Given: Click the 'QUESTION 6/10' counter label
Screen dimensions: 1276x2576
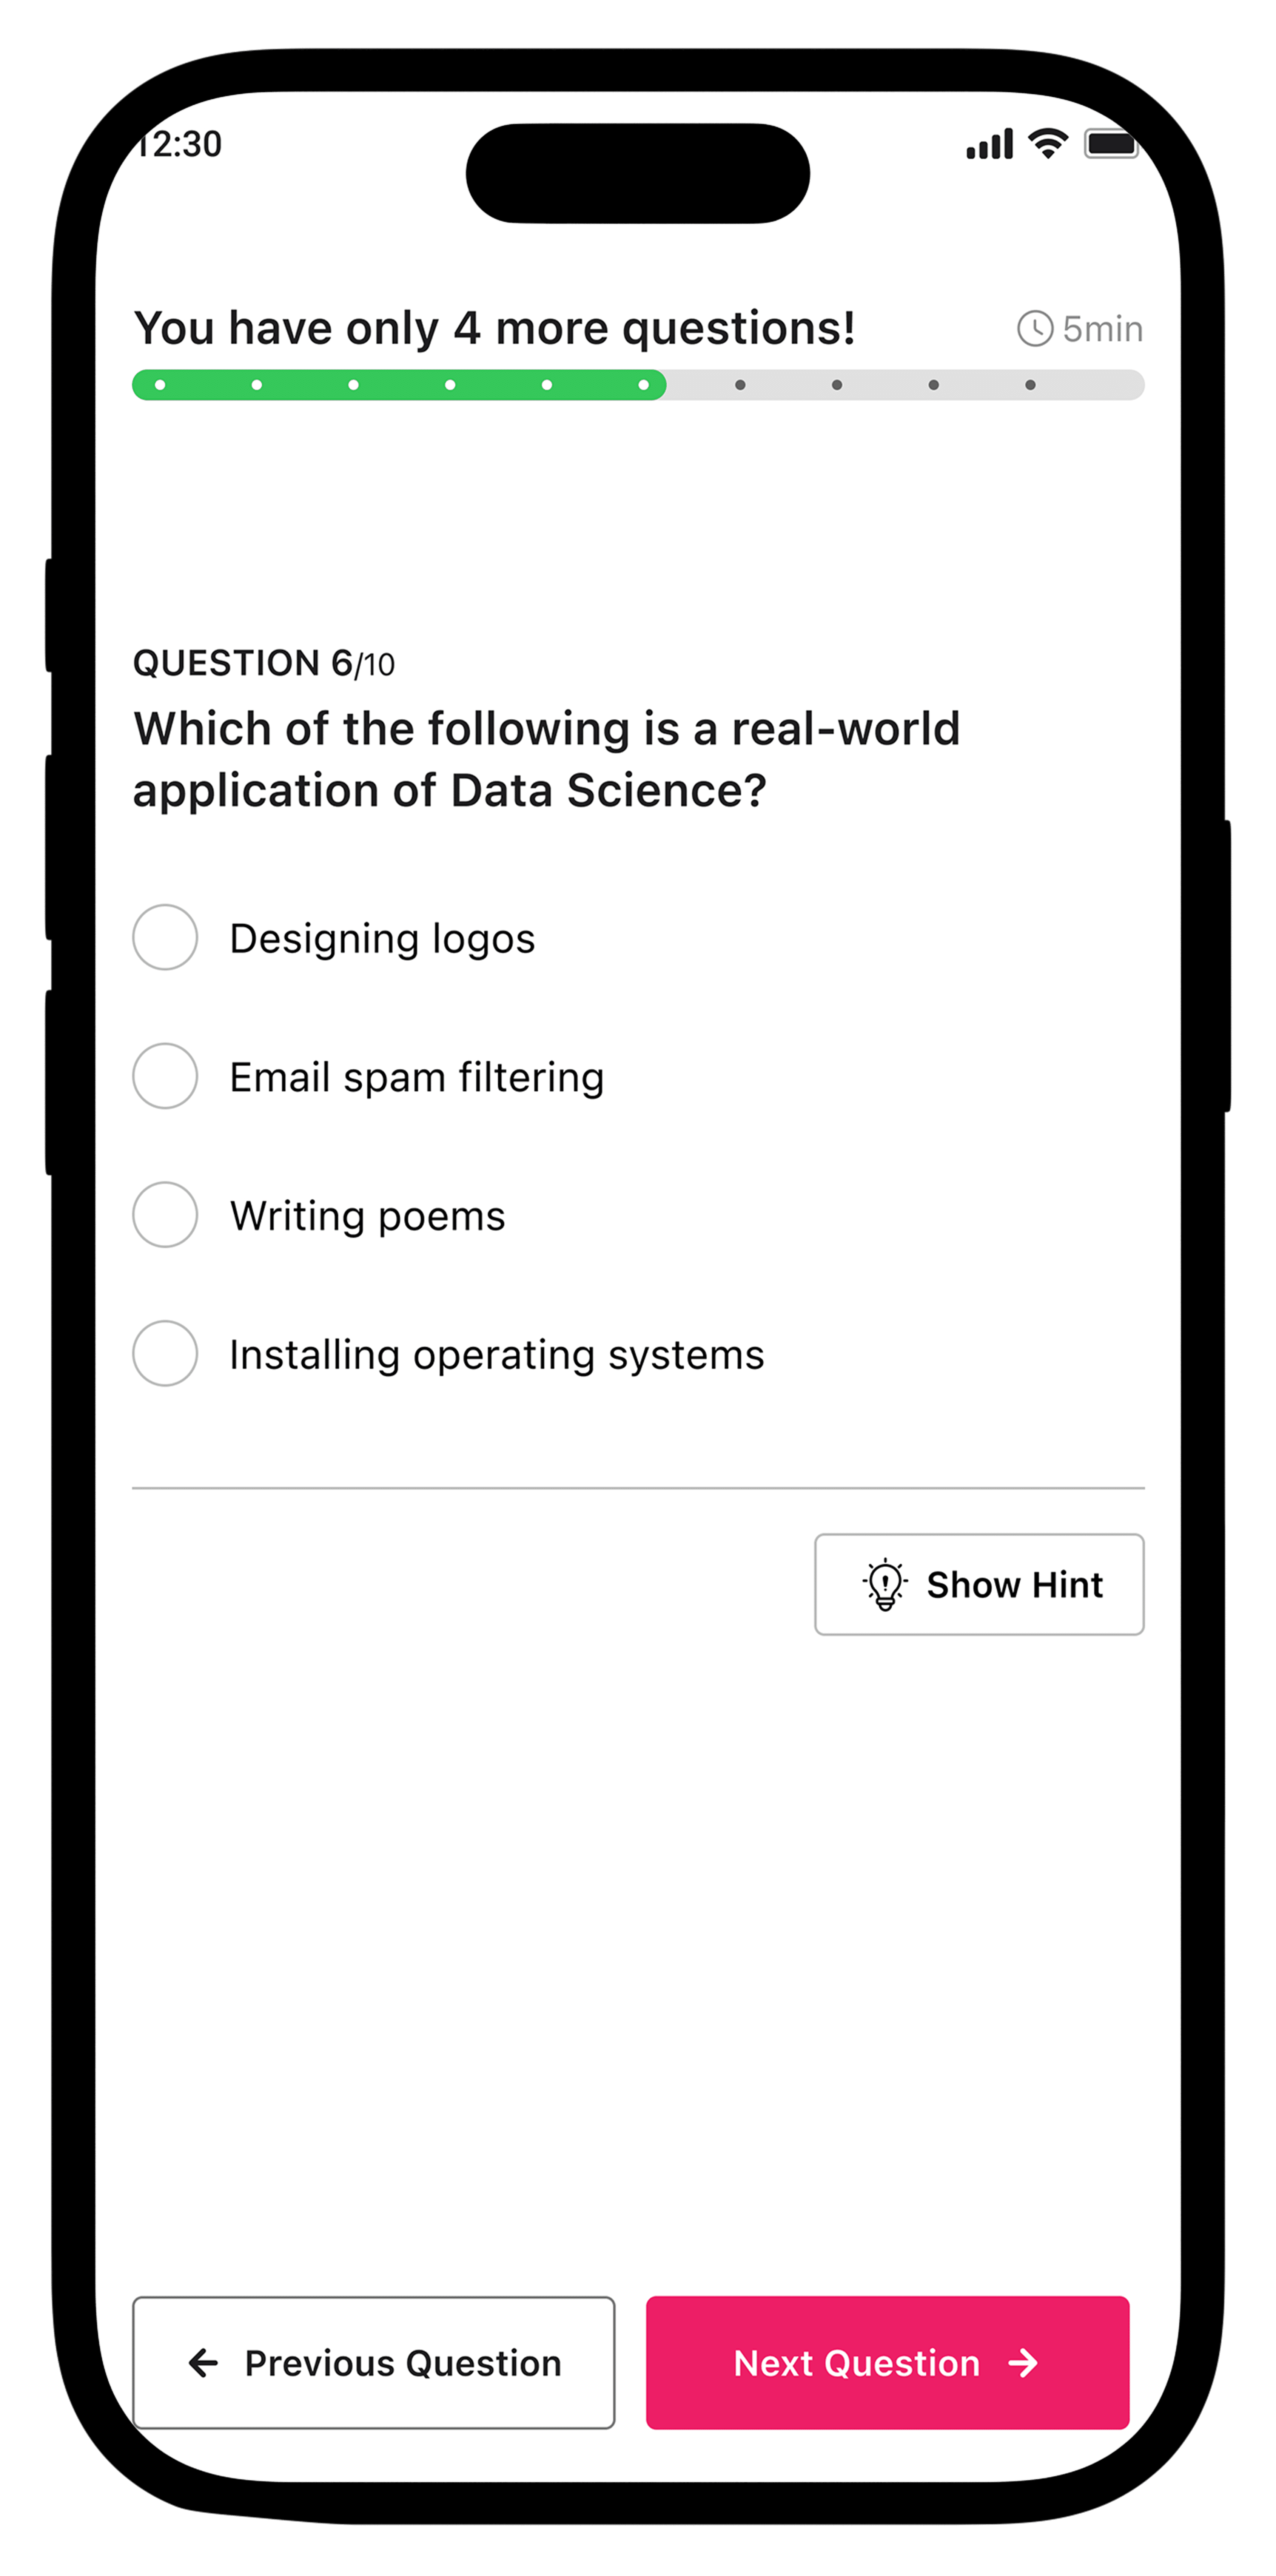Looking at the screenshot, I should coord(264,663).
